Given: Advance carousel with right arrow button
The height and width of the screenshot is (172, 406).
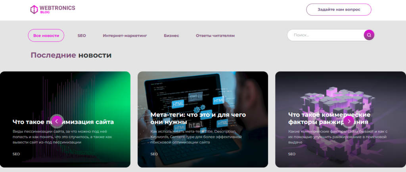Looking at the screenshot, I should click(349, 121).
